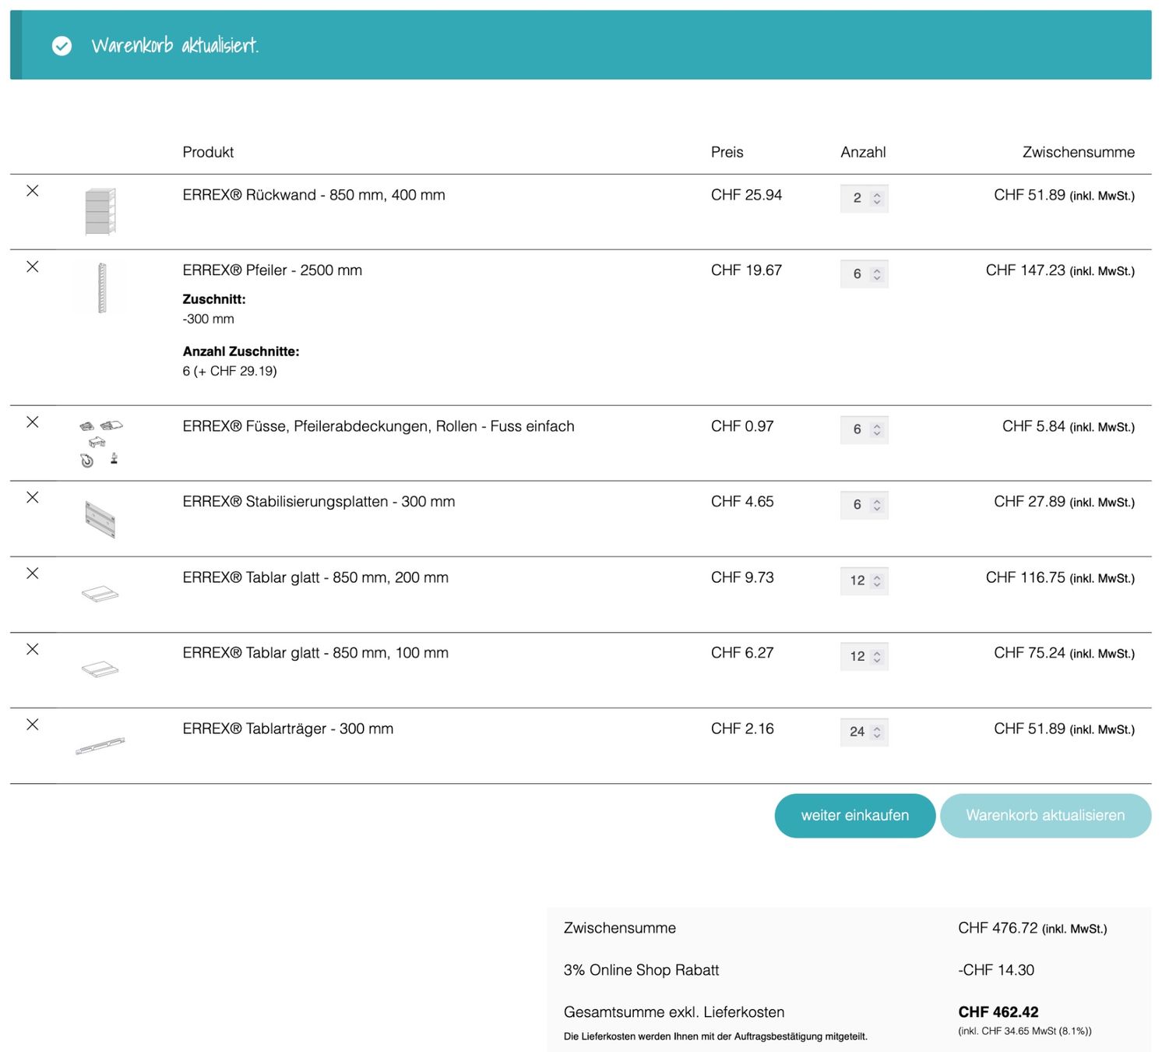Screen dimensions: 1162x1052
Task: Change quantity for Tablar glatt 100 mm
Action: tap(864, 656)
